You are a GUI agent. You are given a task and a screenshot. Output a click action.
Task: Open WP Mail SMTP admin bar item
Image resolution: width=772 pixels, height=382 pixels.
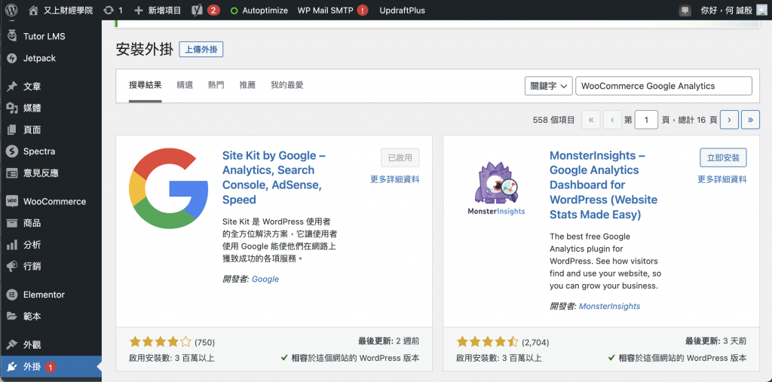point(332,10)
